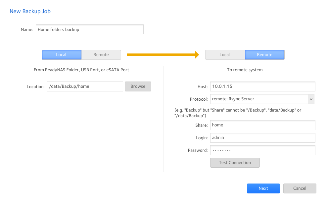Click the Browse button beside Location
Viewport: 325px width, 202px height.
(x=138, y=86)
